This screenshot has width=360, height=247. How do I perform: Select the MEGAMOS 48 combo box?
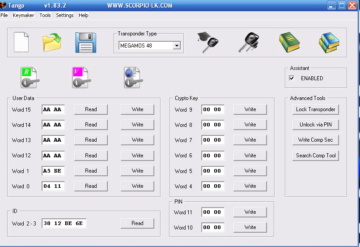150,46
